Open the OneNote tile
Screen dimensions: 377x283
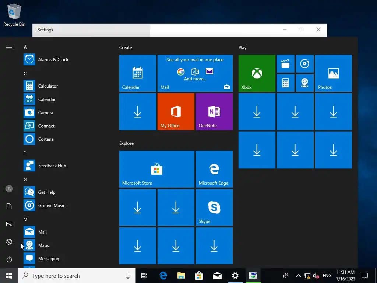pos(214,112)
